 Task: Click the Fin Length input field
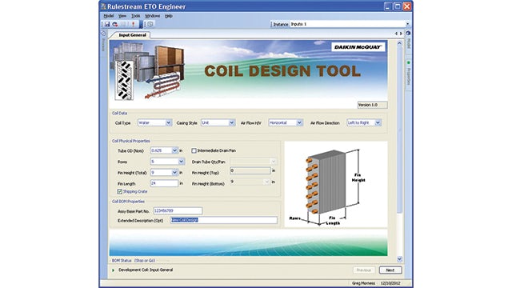coord(164,183)
